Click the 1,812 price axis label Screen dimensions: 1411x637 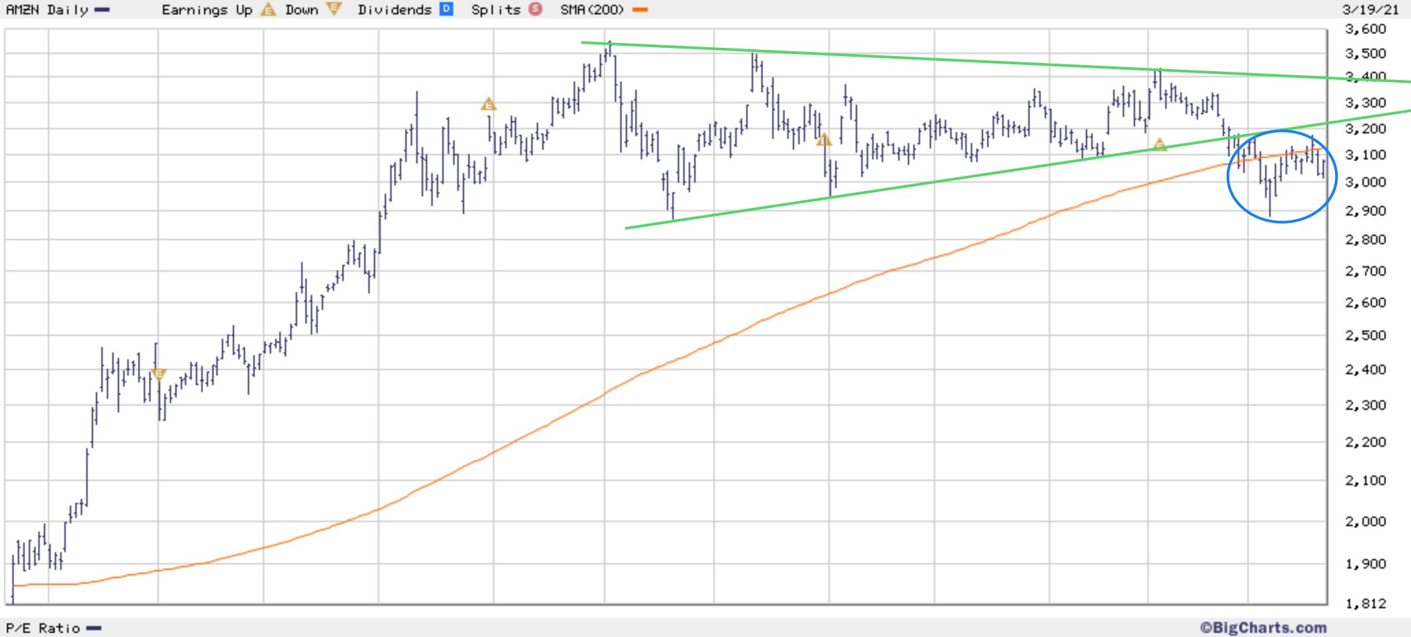point(1365,604)
